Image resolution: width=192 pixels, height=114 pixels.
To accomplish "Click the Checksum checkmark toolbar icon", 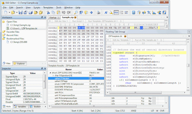I will point(159,12).
